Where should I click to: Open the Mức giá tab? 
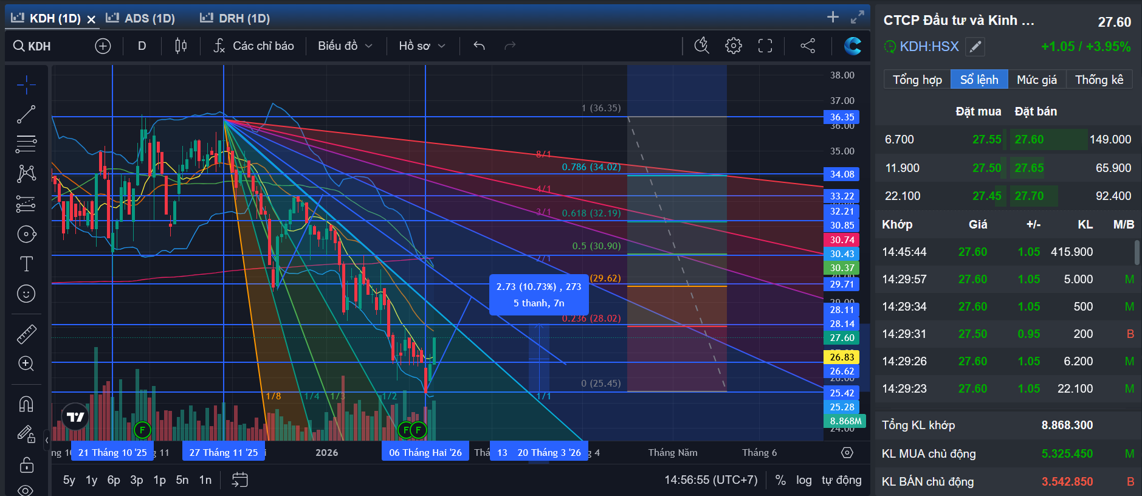point(1037,80)
